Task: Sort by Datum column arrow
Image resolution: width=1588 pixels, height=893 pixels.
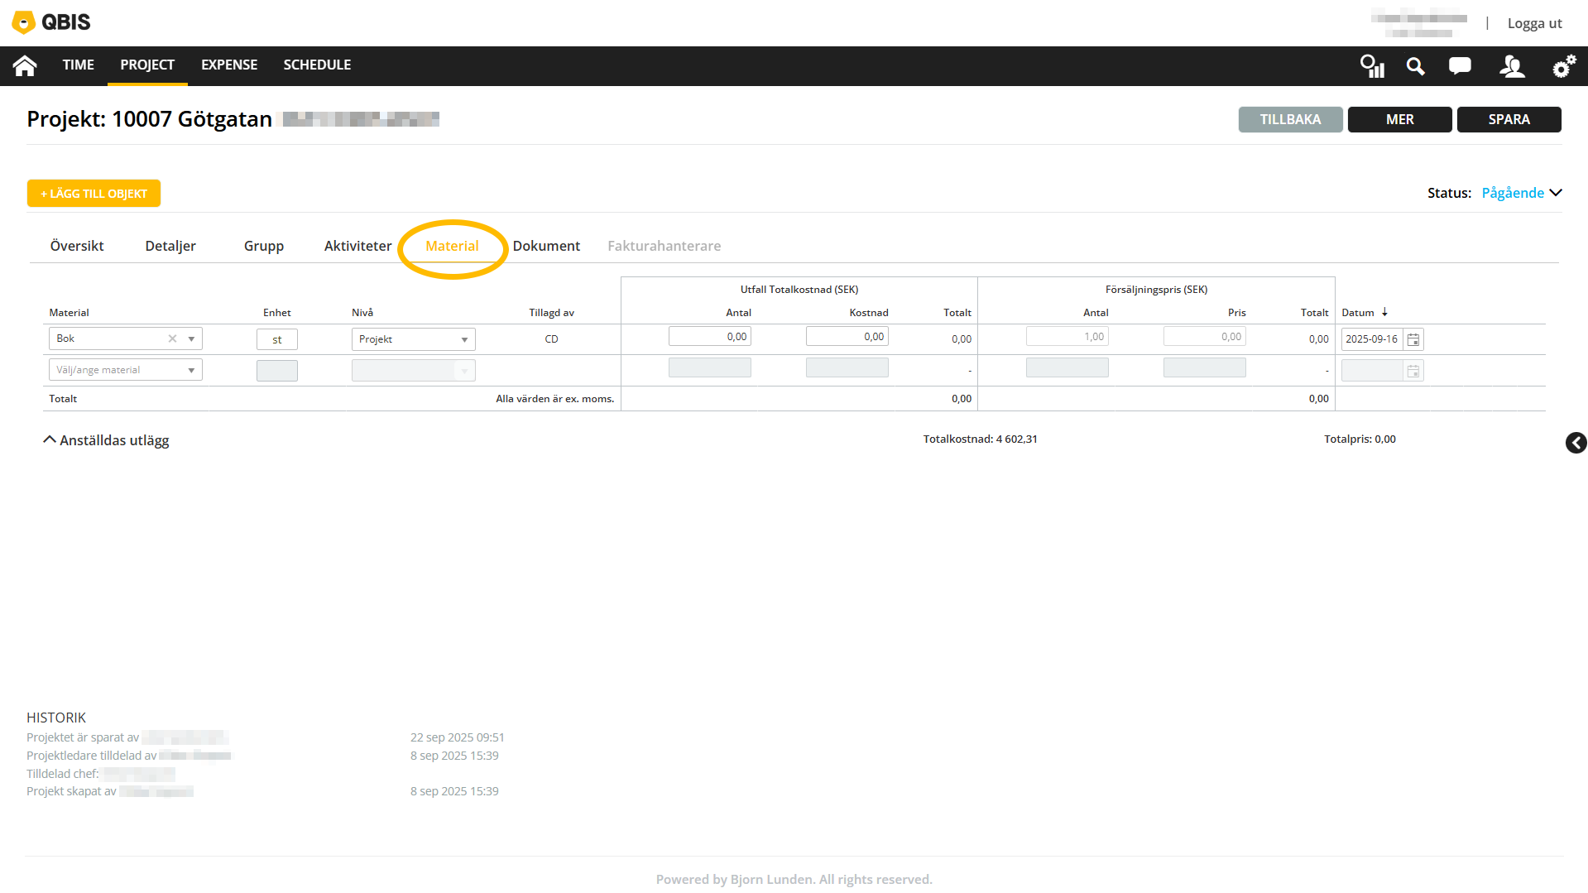Action: click(x=1384, y=312)
